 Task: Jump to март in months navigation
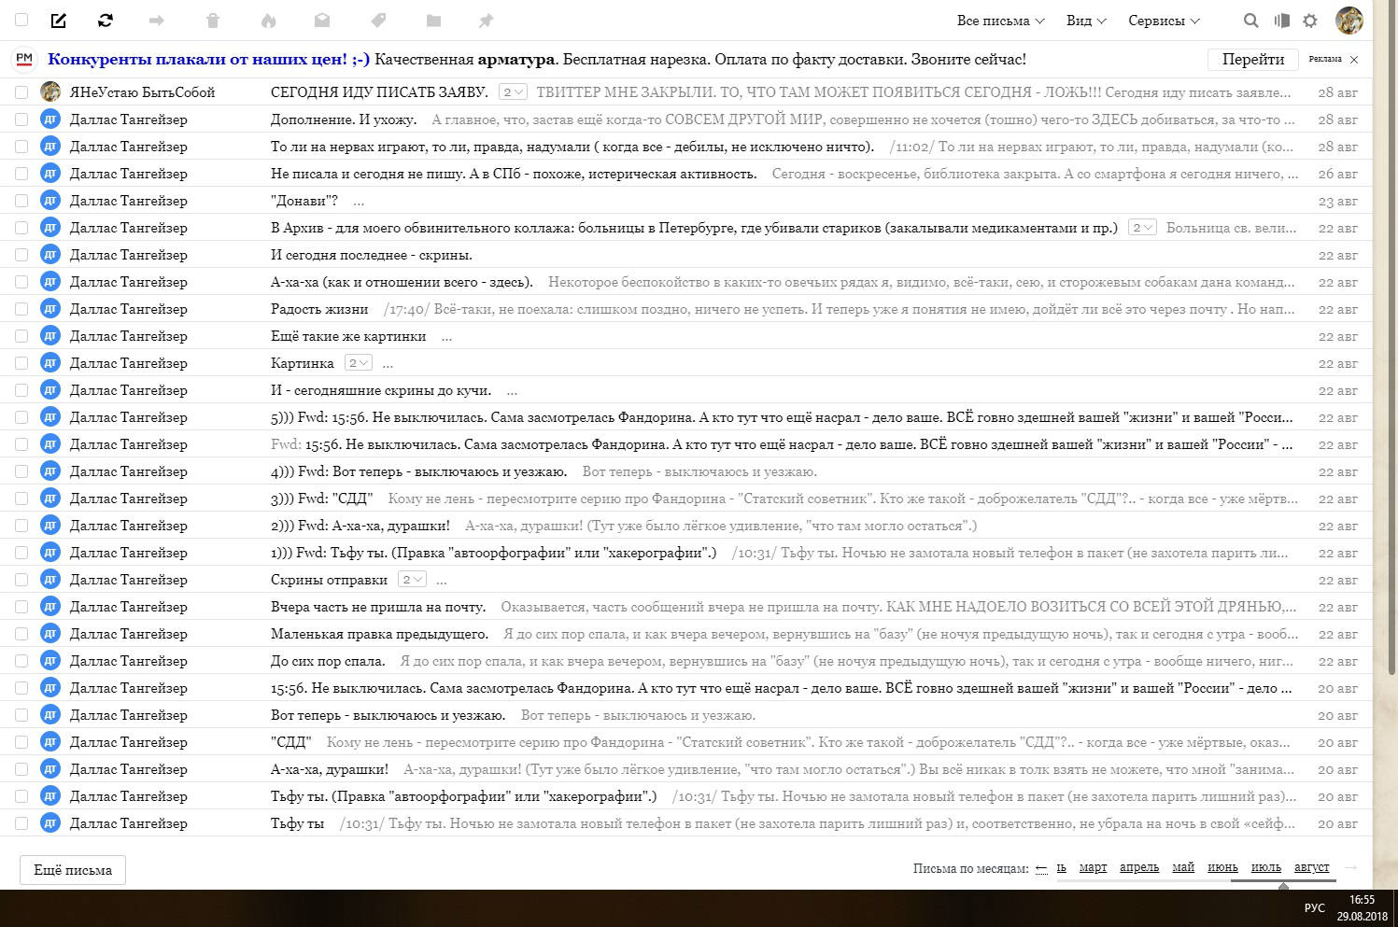point(1093,867)
